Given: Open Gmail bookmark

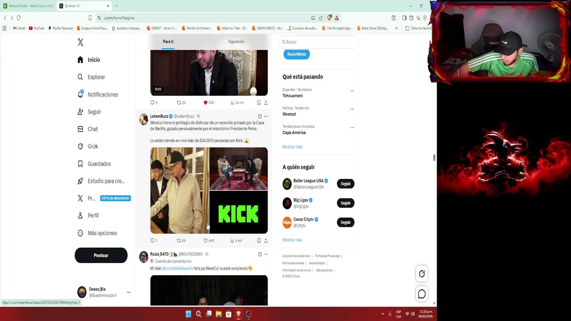Looking at the screenshot, I should [19, 28].
